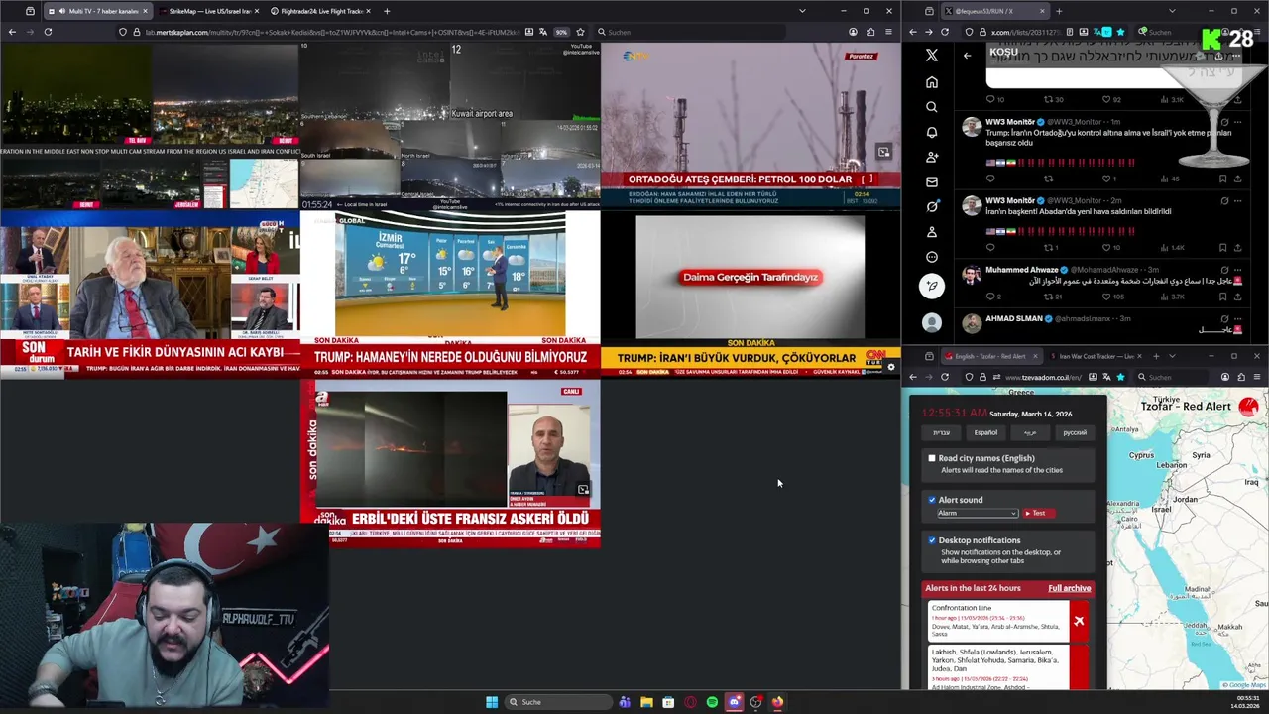Open Grok icon in X sidebar
This screenshot has height=714, width=1269.
931,206
